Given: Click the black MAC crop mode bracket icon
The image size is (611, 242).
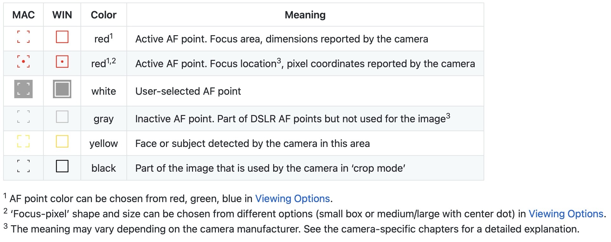Looking at the screenshot, I should click(23, 166).
